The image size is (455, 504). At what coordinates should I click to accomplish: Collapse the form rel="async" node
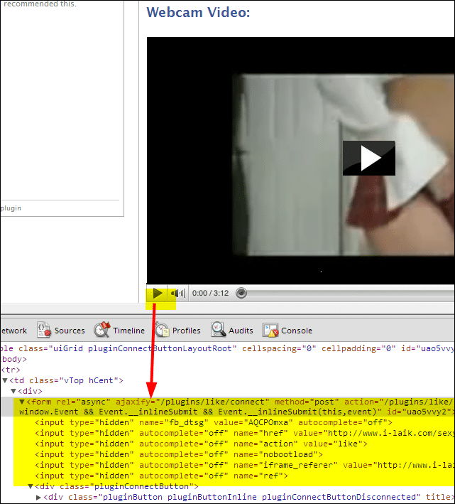22,402
